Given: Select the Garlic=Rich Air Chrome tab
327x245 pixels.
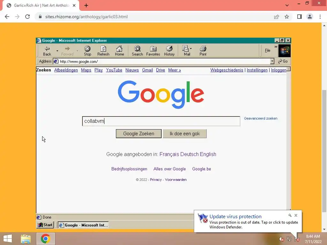Looking at the screenshot, I should tap(41, 5).
